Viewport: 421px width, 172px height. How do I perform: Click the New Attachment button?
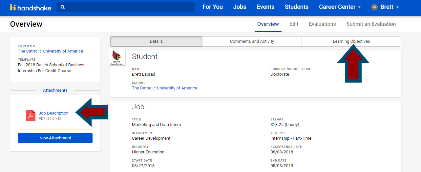55,138
